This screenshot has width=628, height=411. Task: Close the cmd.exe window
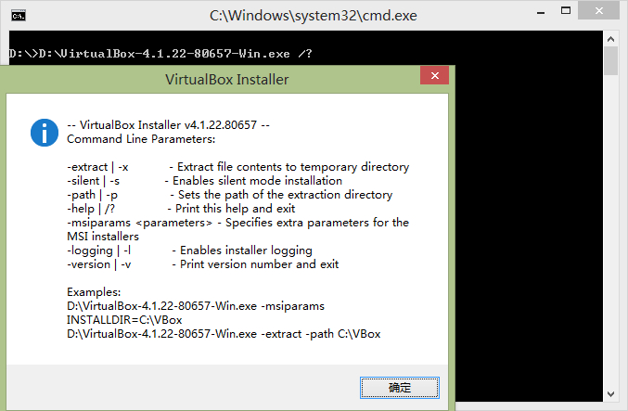pos(598,11)
